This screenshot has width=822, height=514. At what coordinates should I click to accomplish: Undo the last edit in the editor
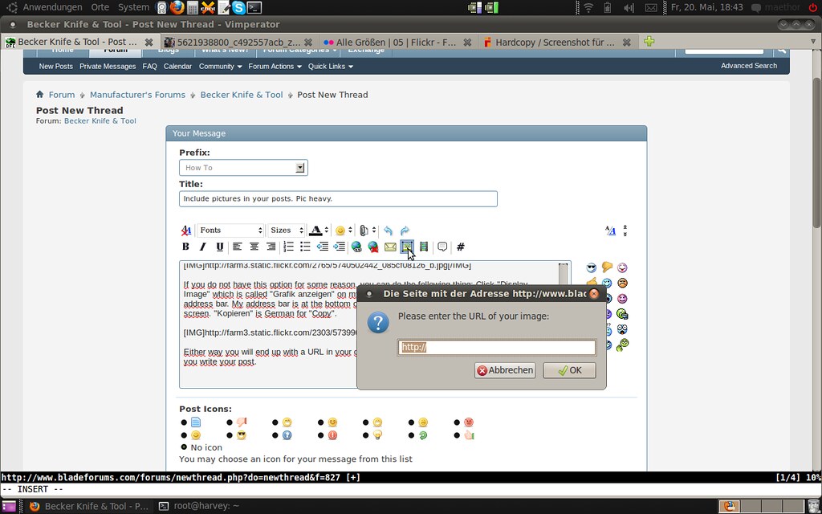[x=388, y=230]
